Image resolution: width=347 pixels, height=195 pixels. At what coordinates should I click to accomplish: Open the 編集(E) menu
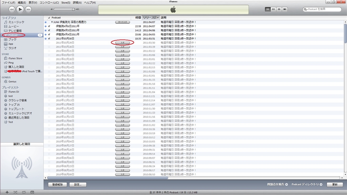click(22, 3)
